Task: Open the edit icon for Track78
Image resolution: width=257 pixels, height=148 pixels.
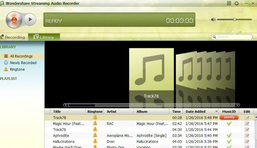Action: coord(247,117)
